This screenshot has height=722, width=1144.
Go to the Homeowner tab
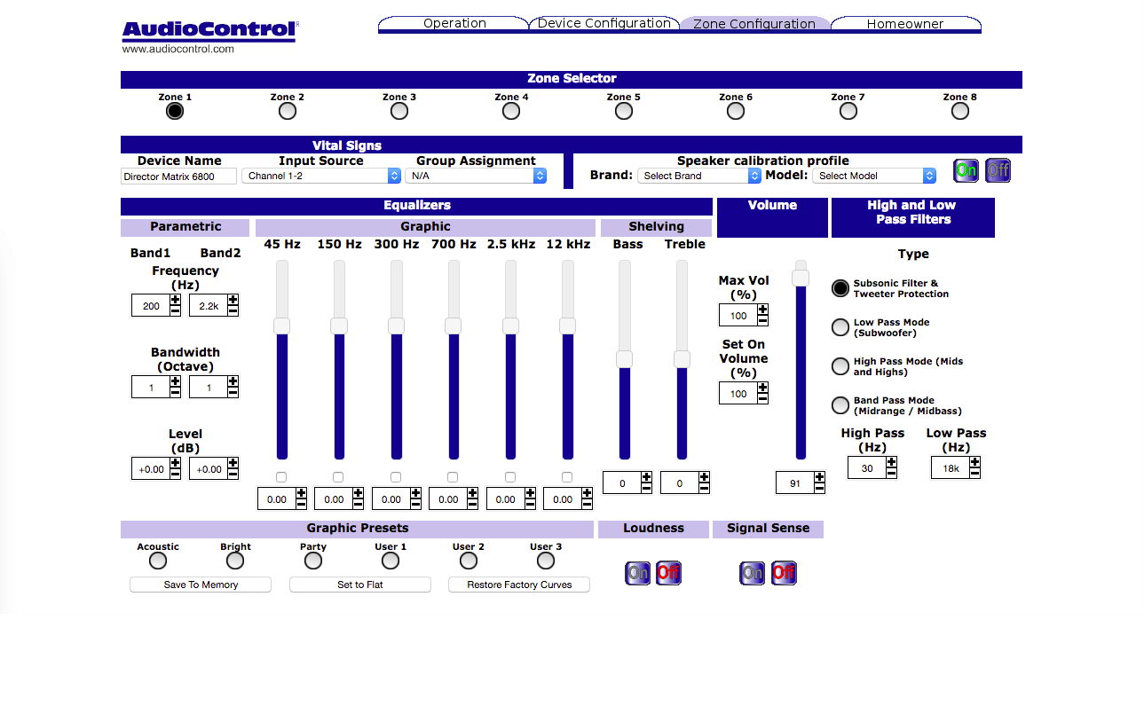(905, 24)
